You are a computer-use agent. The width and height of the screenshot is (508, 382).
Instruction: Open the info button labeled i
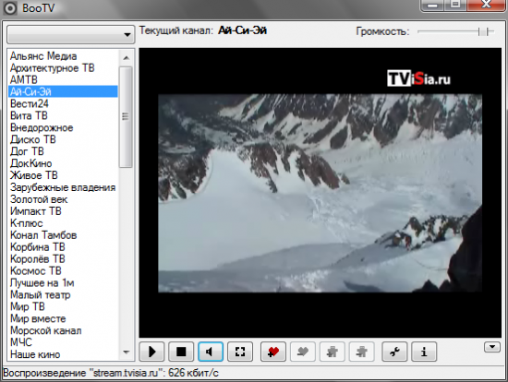pos(424,352)
